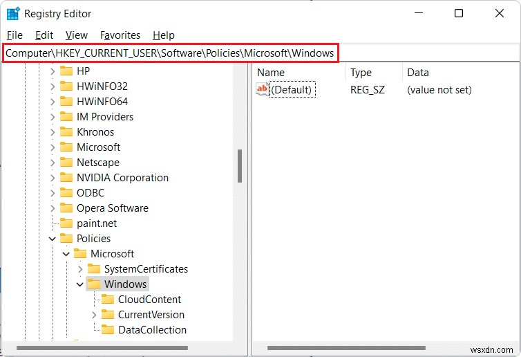
Task: Click the NVIDIA Corporation folder icon
Action: (x=66, y=178)
